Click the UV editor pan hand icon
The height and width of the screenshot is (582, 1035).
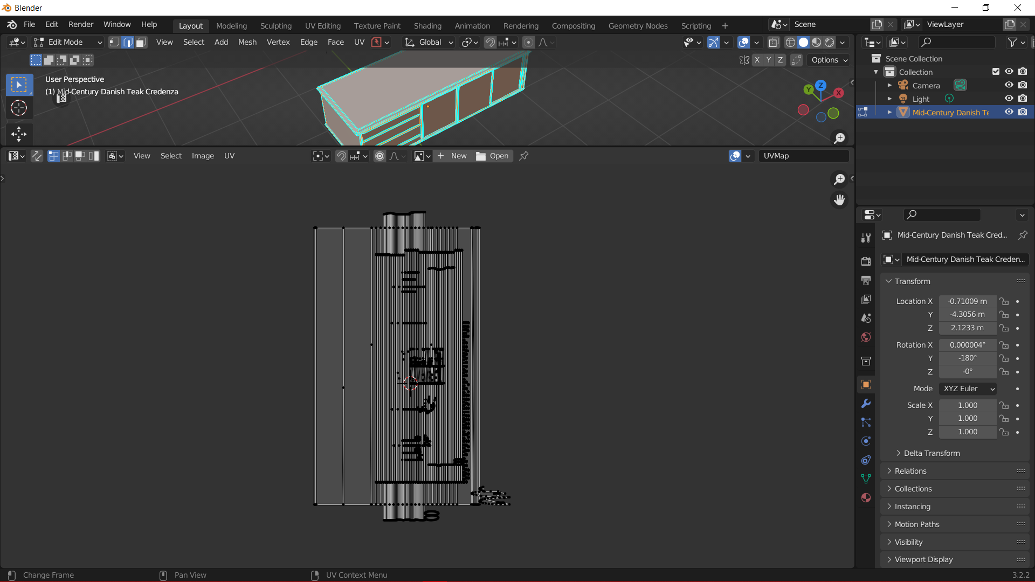pos(839,200)
